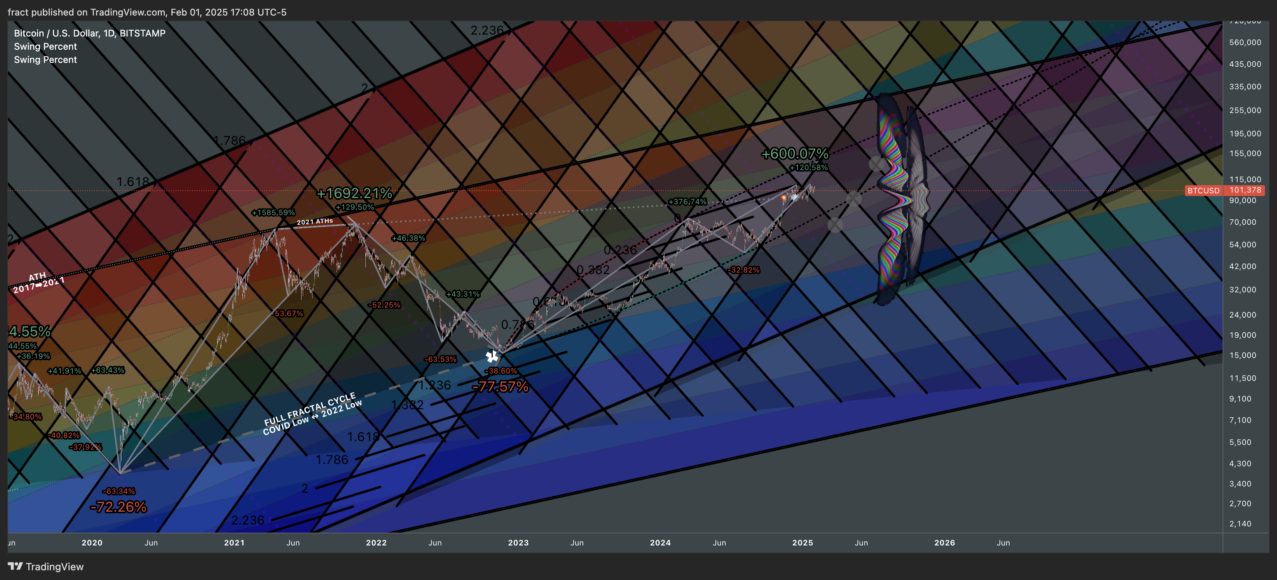This screenshot has width=1277, height=580.
Task: Click the 70,000 price axis label
Action: coord(1243,222)
